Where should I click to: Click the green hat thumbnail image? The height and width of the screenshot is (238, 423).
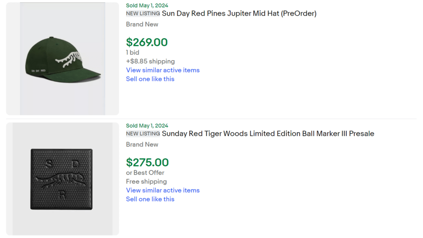[62, 58]
